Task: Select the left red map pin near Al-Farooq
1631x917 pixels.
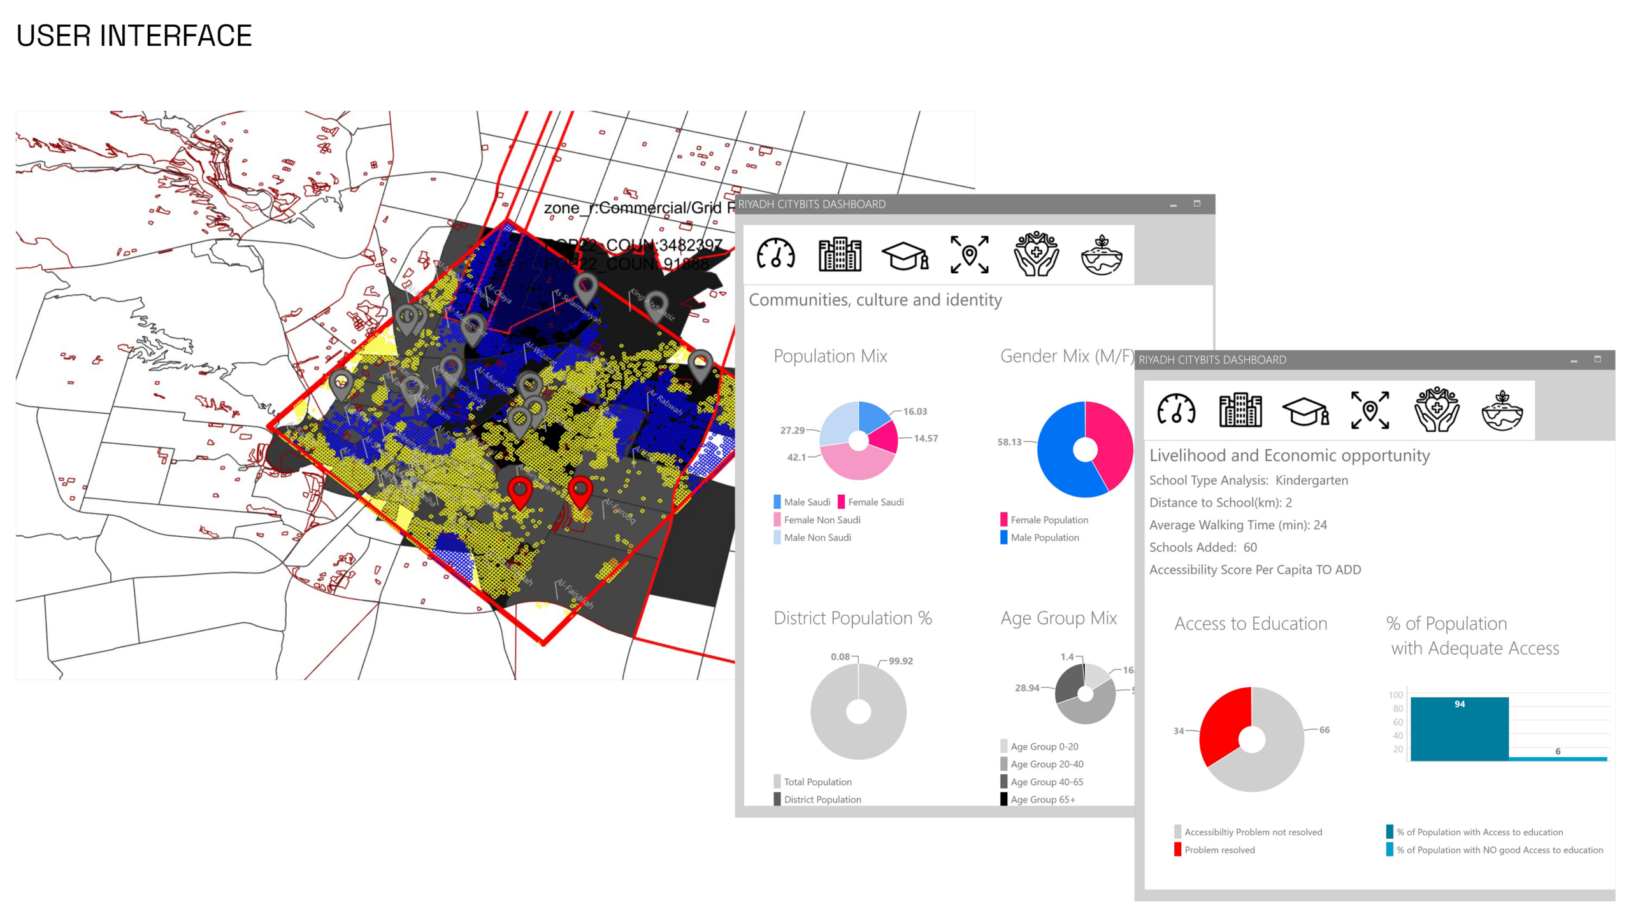Action: click(520, 494)
